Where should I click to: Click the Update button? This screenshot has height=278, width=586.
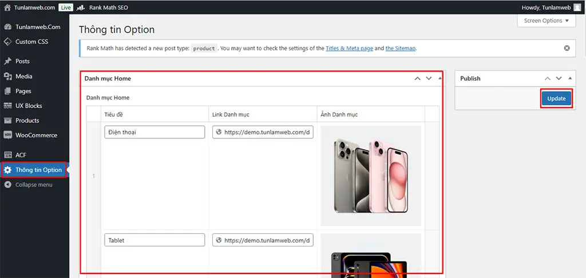(556, 98)
